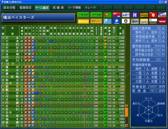Select the 斎藤 catcher row name
This screenshot has width=168, height=129.
click(x=12, y=122)
